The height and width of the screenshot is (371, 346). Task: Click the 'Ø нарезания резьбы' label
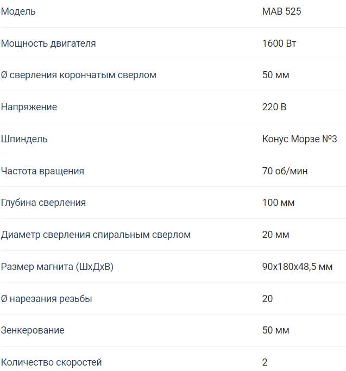46,299
